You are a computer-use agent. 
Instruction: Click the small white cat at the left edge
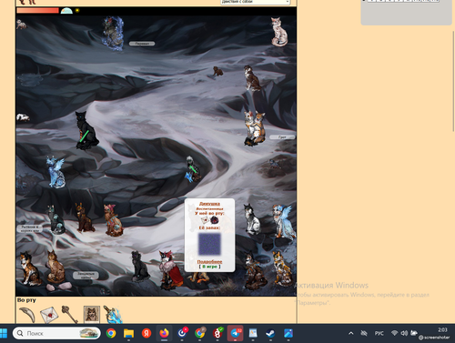(23, 117)
